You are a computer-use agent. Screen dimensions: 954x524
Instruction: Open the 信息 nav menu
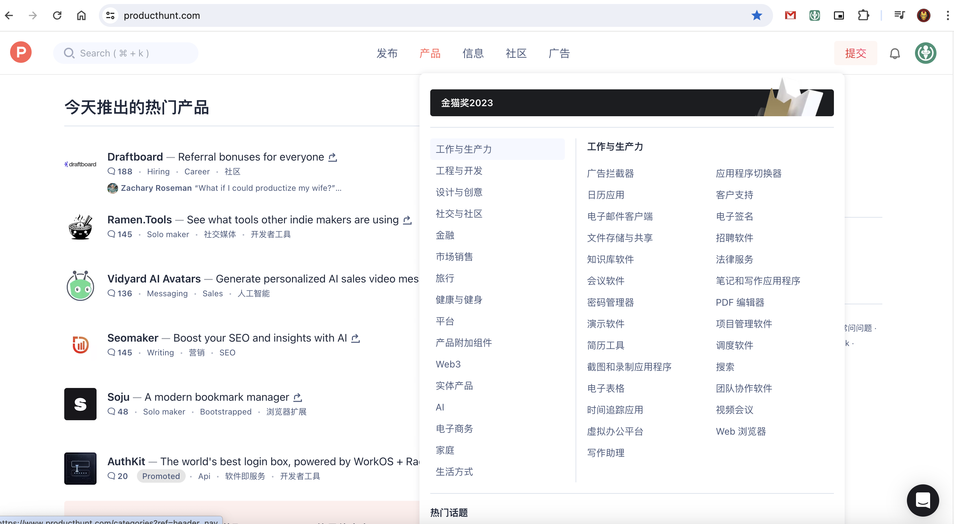point(473,53)
